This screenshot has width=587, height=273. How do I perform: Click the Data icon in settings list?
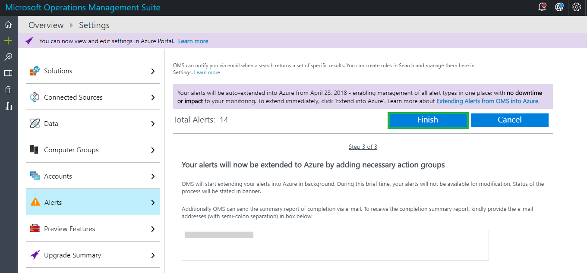click(35, 124)
